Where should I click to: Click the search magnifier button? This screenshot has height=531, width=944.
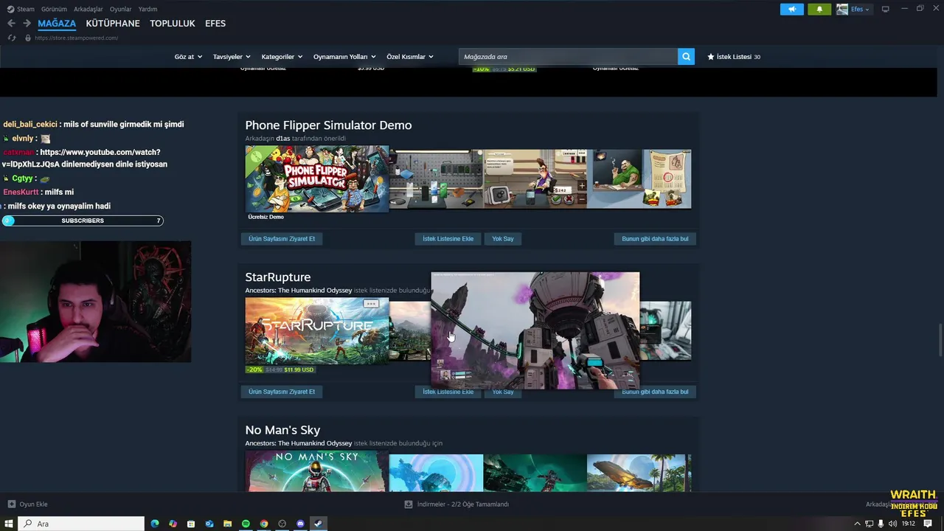pos(686,57)
